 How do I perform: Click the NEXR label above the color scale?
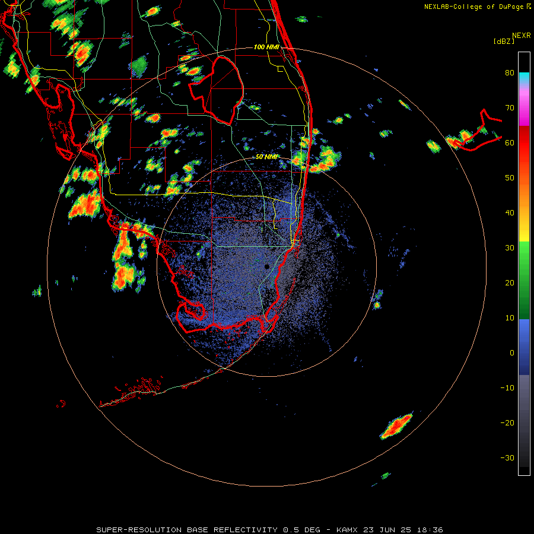pos(522,36)
